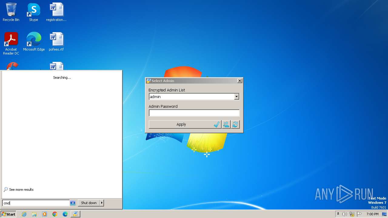This screenshot has height=218, width=388.
Task: Click the blue checkmark icon beside Apply
Action: (x=216, y=124)
